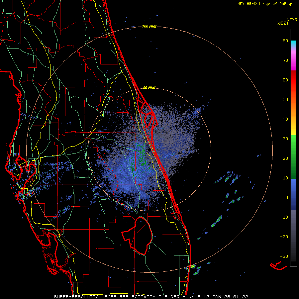Click the 0 dBZ scale value
299x299 pixels.
(287, 198)
